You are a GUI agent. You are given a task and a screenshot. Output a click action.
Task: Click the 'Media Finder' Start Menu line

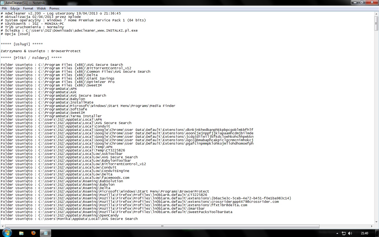tap(88, 106)
